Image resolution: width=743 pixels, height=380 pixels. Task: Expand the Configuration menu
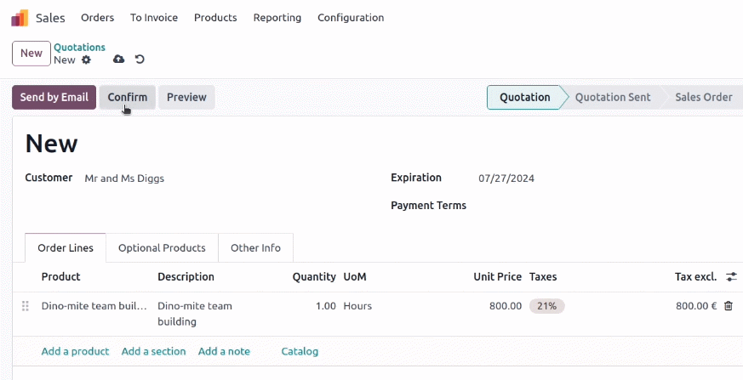[x=351, y=18]
